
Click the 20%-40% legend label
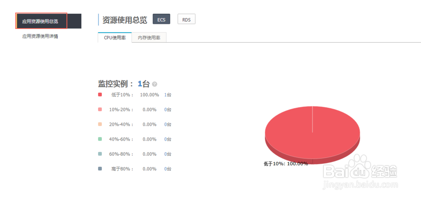tap(121, 125)
